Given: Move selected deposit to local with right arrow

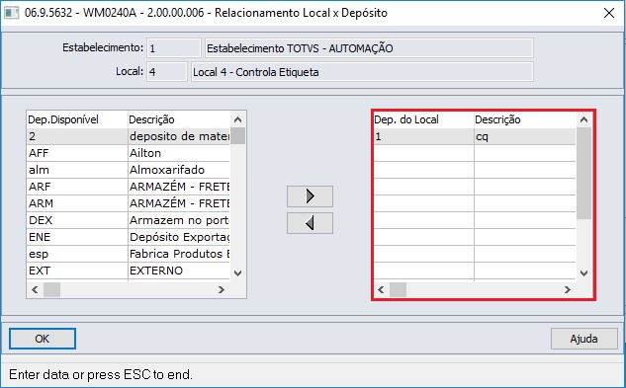Looking at the screenshot, I should pyautogui.click(x=310, y=196).
